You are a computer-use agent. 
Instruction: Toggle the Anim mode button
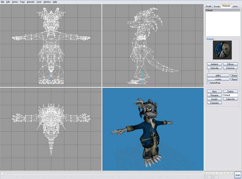[238, 175]
